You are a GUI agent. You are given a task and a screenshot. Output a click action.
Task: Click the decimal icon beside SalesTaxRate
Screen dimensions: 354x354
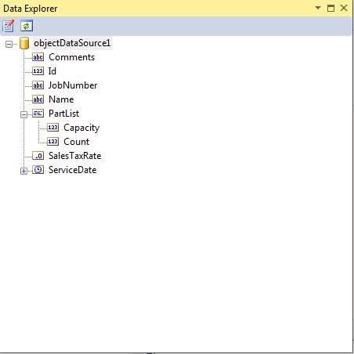point(38,156)
